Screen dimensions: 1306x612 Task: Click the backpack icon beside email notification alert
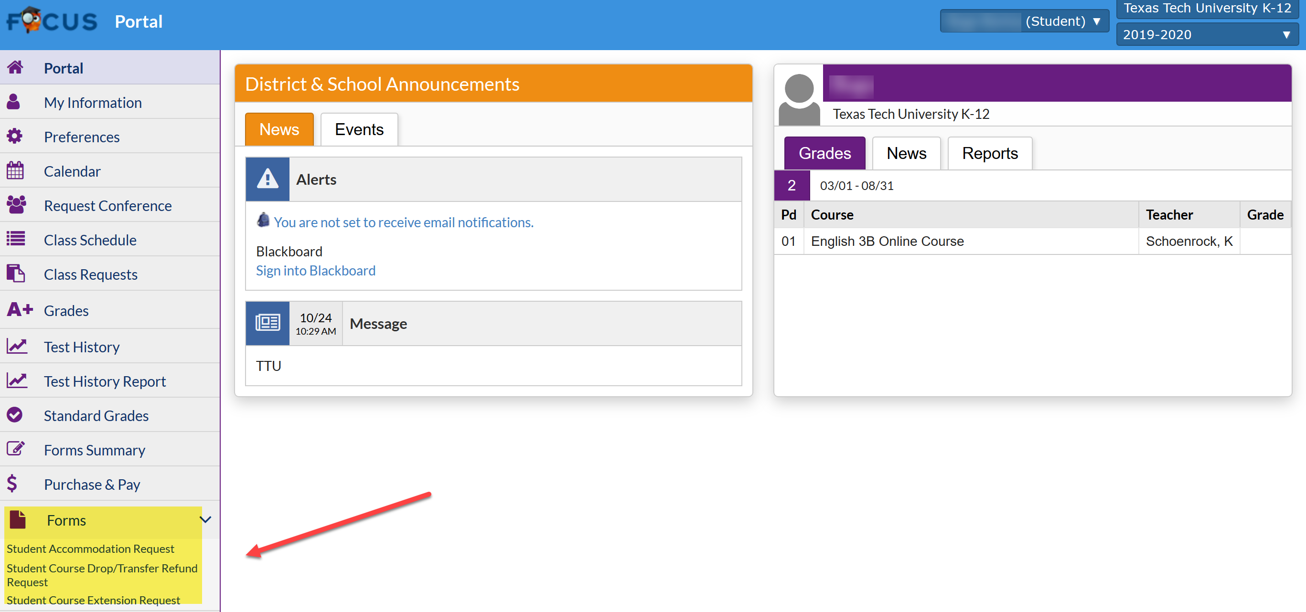click(263, 221)
